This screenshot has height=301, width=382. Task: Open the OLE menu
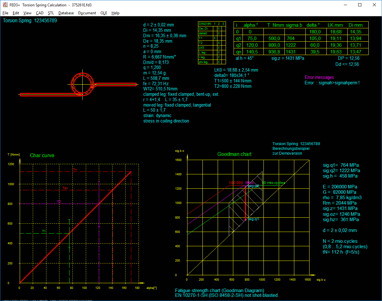tap(104, 13)
